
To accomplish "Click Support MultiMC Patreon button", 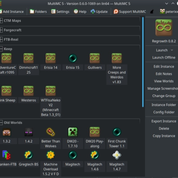I will pos(130,12).
